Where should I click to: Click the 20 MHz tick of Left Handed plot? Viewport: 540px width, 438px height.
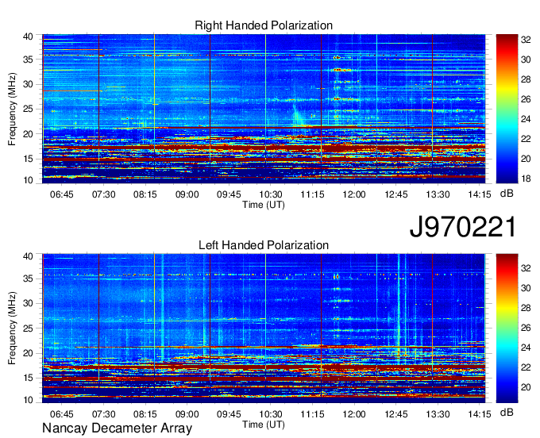pyautogui.click(x=28, y=353)
